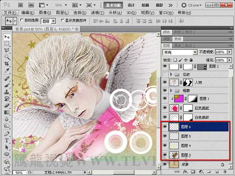Add a layer mask icon at panel bottom

coord(193,171)
